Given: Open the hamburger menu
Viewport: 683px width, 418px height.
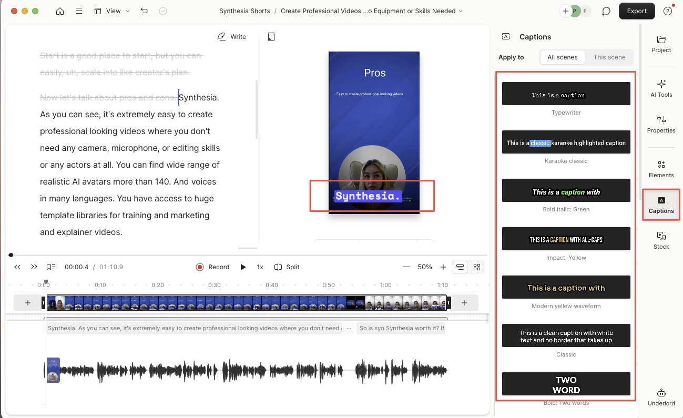Looking at the screenshot, I should click(78, 11).
